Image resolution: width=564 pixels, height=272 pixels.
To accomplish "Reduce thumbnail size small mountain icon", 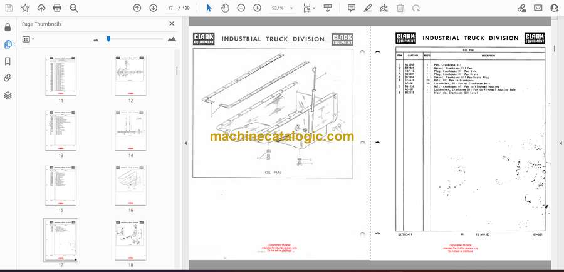I will click(x=96, y=39).
